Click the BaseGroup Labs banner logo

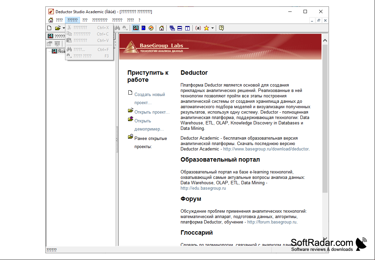(153, 47)
